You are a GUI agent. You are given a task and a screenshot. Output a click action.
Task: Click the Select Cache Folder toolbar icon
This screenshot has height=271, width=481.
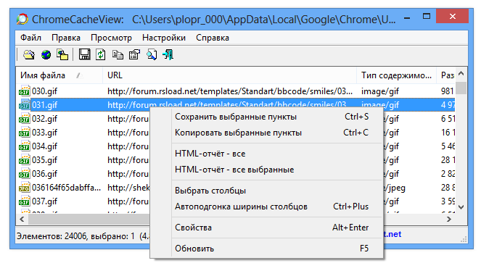pyautogui.click(x=29, y=55)
